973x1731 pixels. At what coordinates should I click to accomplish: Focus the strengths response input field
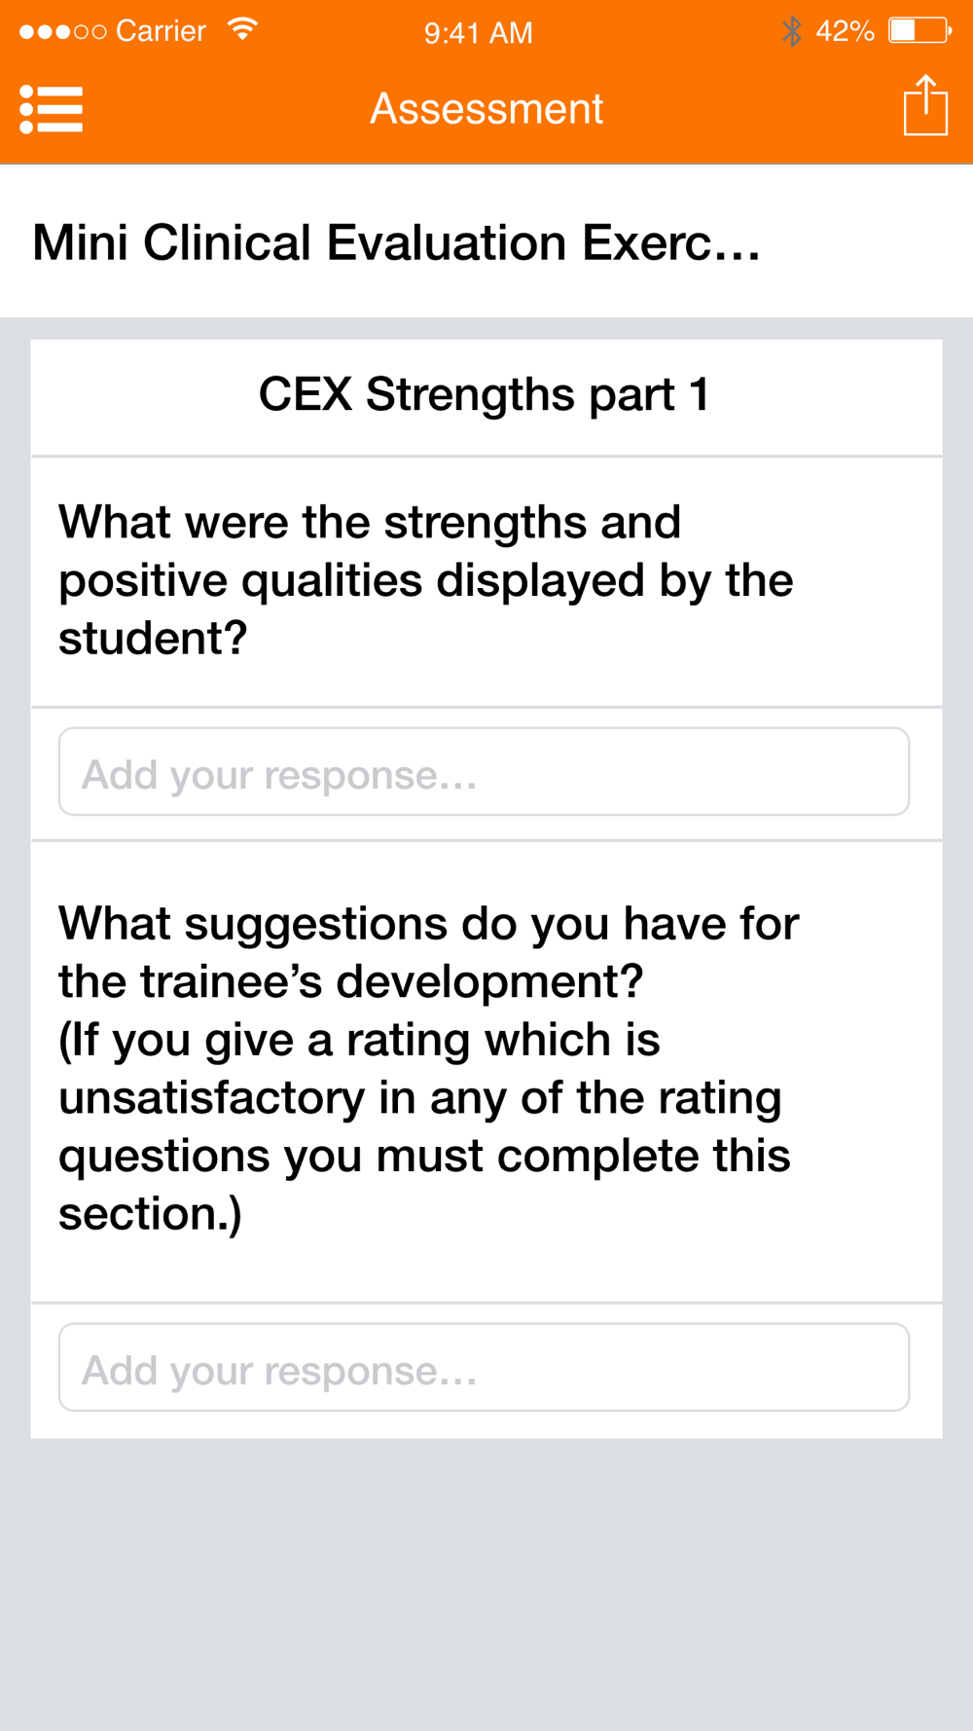coord(484,772)
